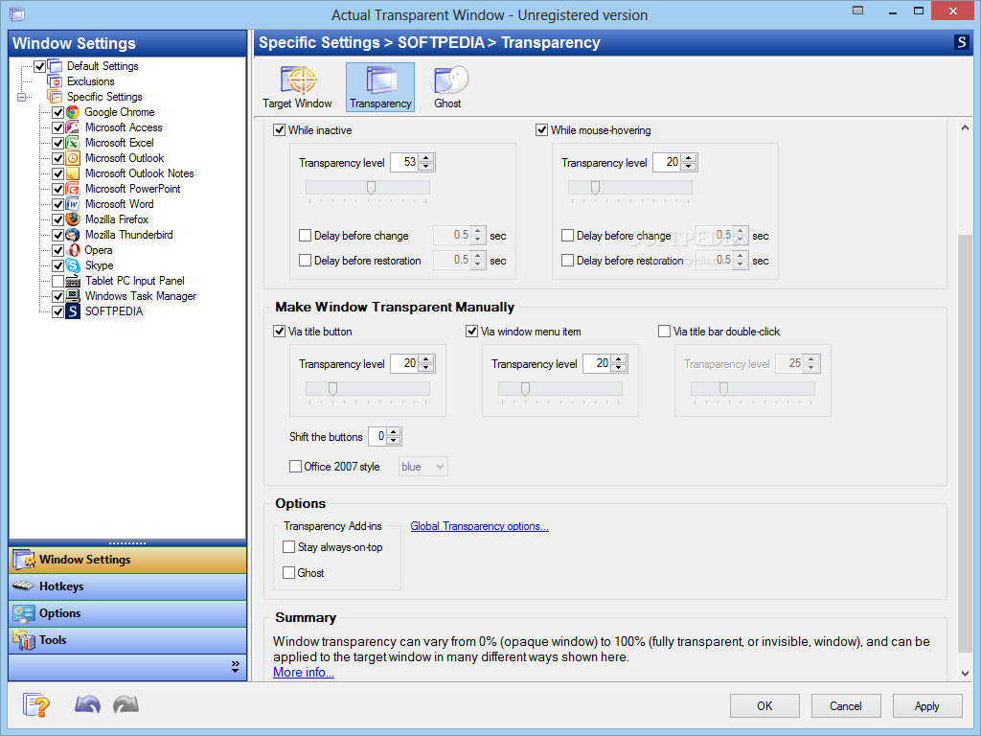Click While inactive transparency level field
Screen dimensions: 981x736
(x=405, y=163)
